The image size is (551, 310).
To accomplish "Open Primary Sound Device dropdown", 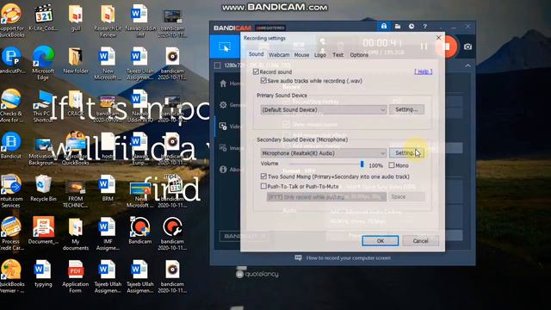I will [324, 109].
